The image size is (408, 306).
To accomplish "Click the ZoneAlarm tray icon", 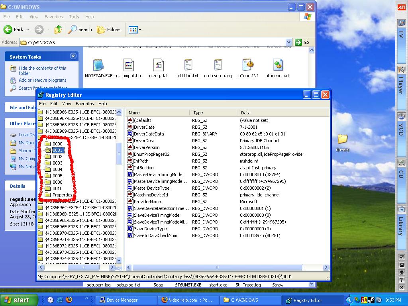I will [364, 300].
